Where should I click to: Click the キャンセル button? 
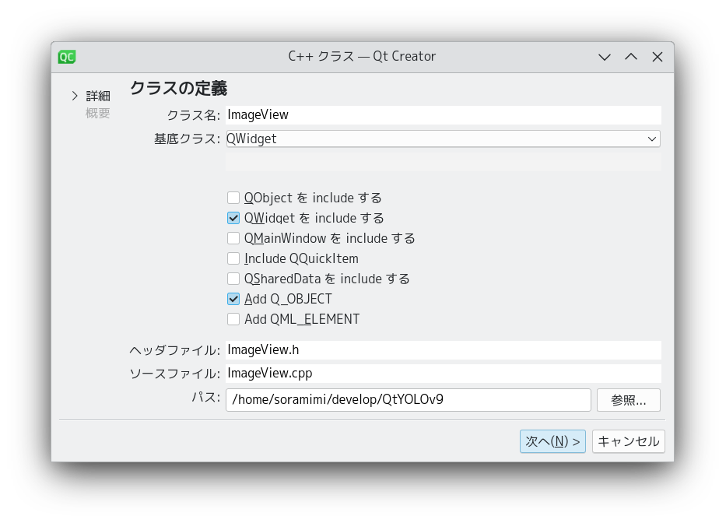tap(628, 441)
